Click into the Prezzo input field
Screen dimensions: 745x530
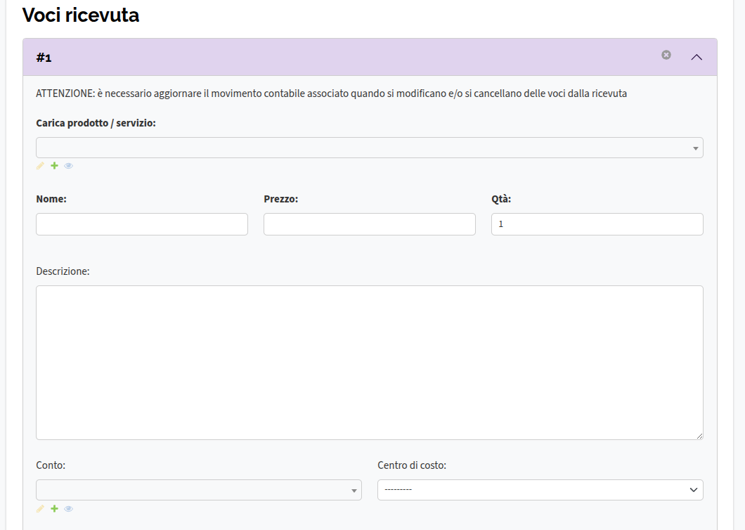click(x=370, y=224)
